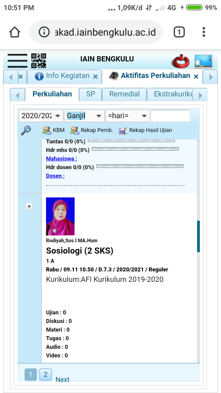The image size is (221, 393).
Task: Expand the academic year 2020/2021 dropdown
Action: (41, 116)
